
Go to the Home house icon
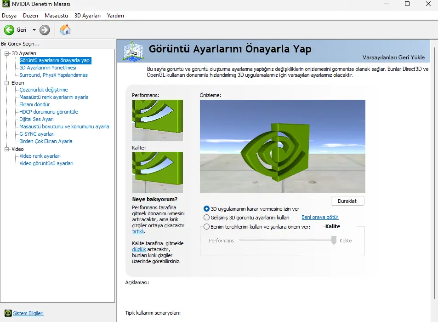[x=65, y=29]
